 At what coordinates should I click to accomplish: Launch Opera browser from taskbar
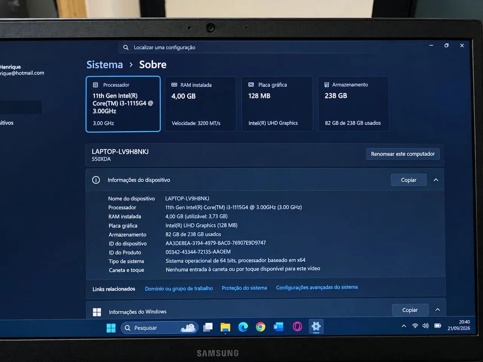pos(297,327)
